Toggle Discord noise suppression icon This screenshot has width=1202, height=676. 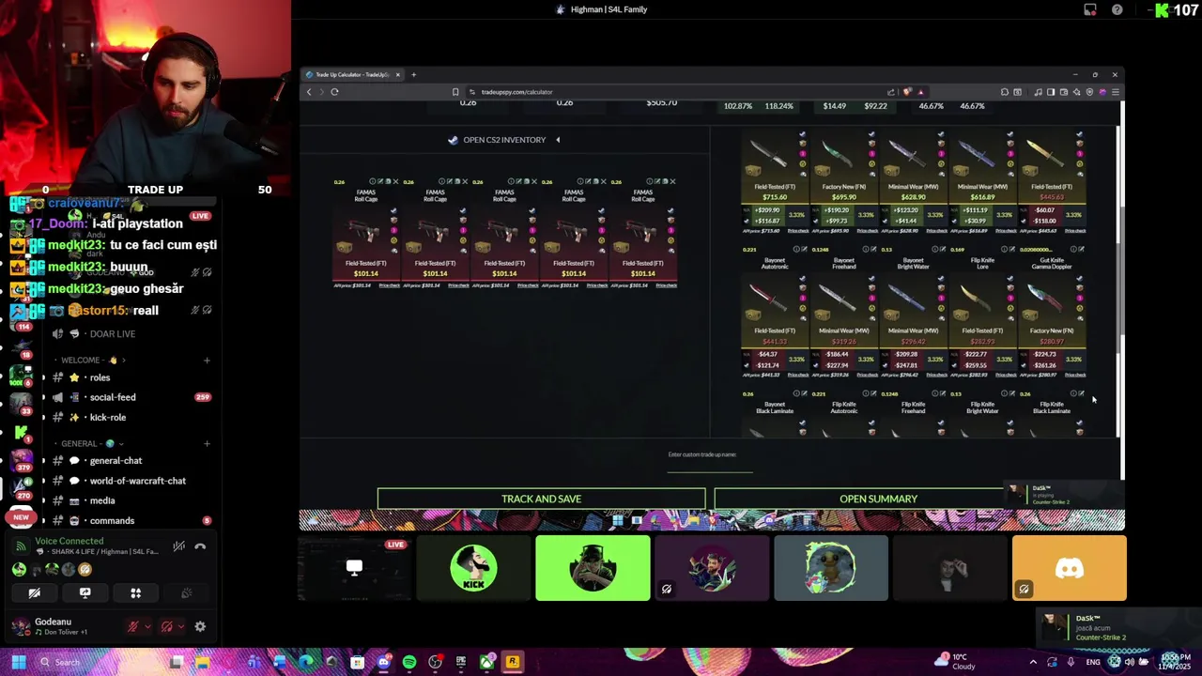[178, 546]
